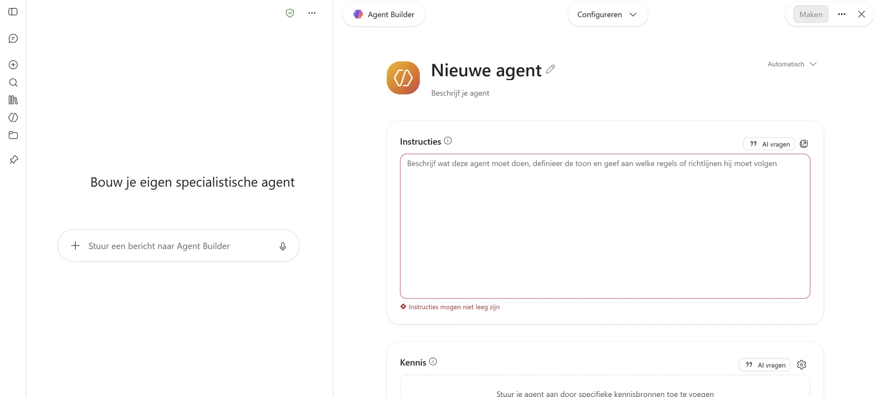Click the 'Bouw je eigen specialistische agent' heading
Viewport: 880px width, 397px height.
193,182
